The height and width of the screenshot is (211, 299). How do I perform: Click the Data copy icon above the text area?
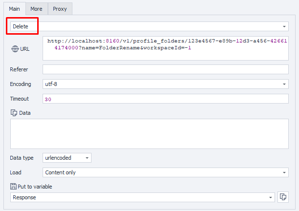coord(14,113)
